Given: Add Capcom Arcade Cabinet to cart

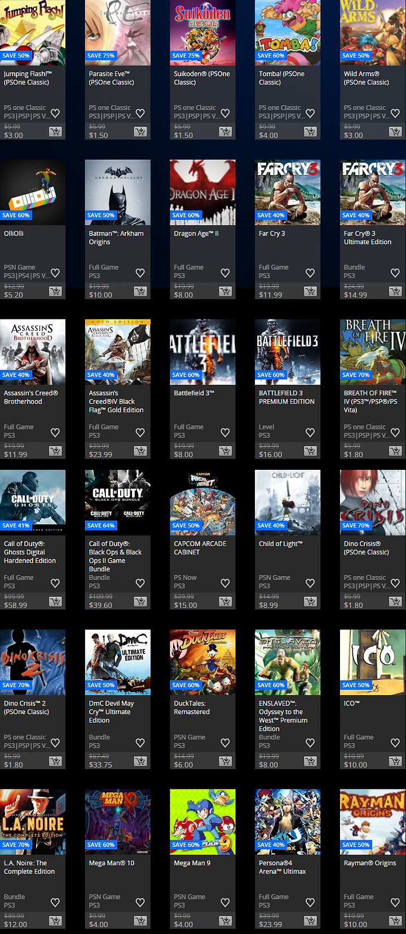Looking at the screenshot, I should [226, 601].
